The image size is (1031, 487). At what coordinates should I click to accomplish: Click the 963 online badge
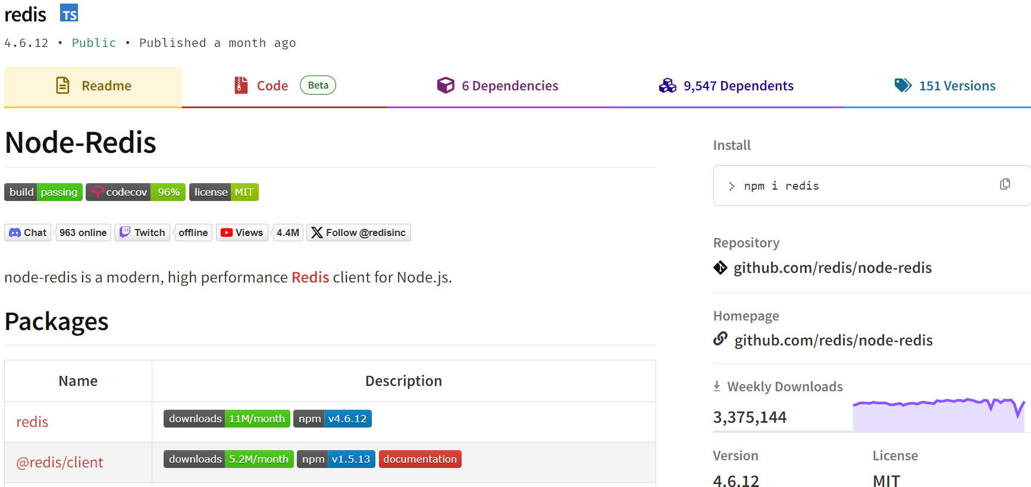(x=83, y=232)
